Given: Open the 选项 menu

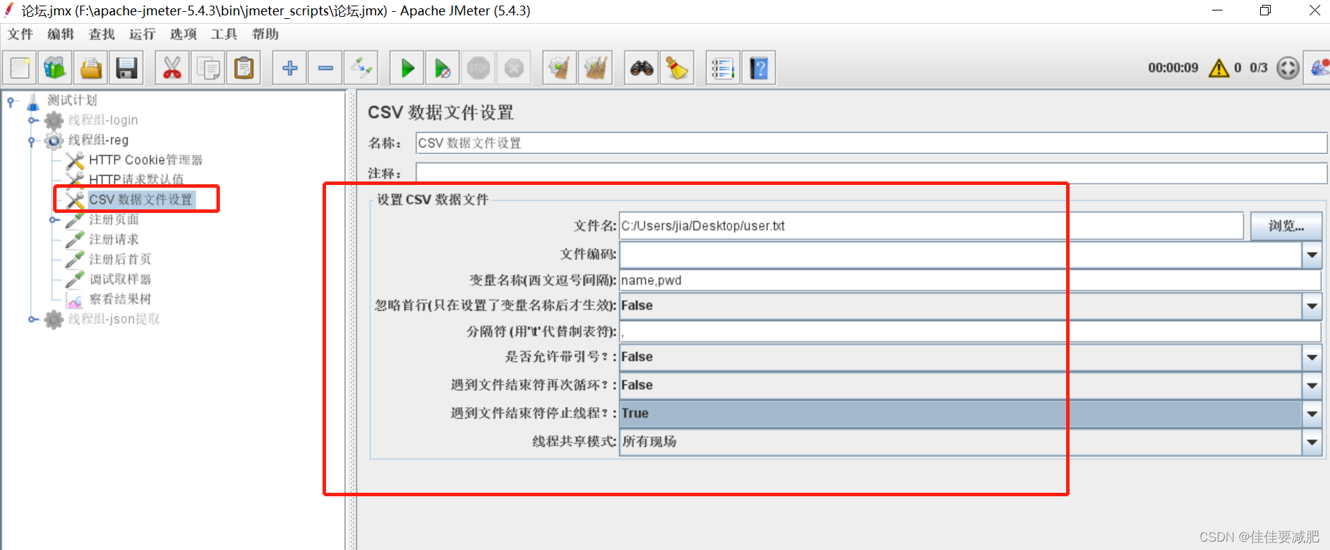Looking at the screenshot, I should [x=184, y=34].
